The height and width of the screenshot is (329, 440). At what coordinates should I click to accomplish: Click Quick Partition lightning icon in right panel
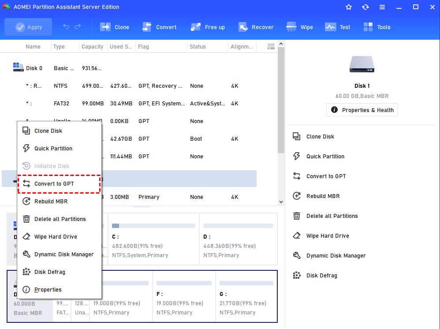click(297, 157)
